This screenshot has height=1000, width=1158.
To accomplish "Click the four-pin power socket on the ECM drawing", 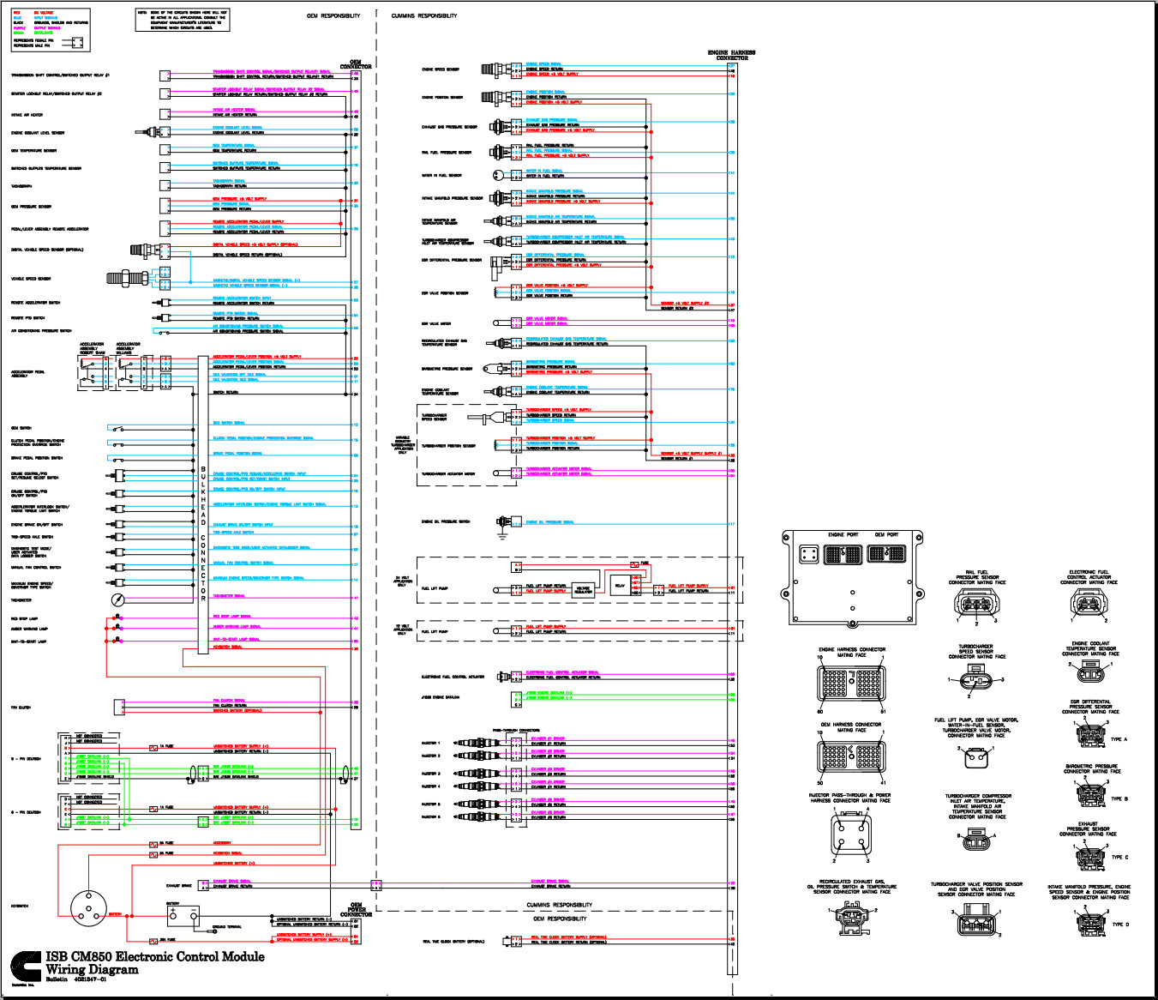I will [808, 554].
